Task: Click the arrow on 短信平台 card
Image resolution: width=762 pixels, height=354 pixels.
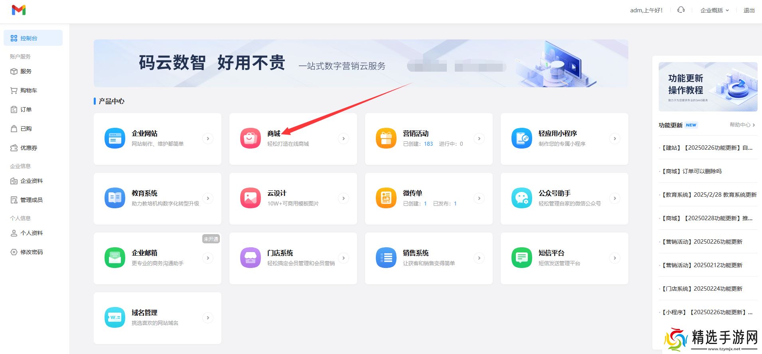Action: [x=615, y=258]
